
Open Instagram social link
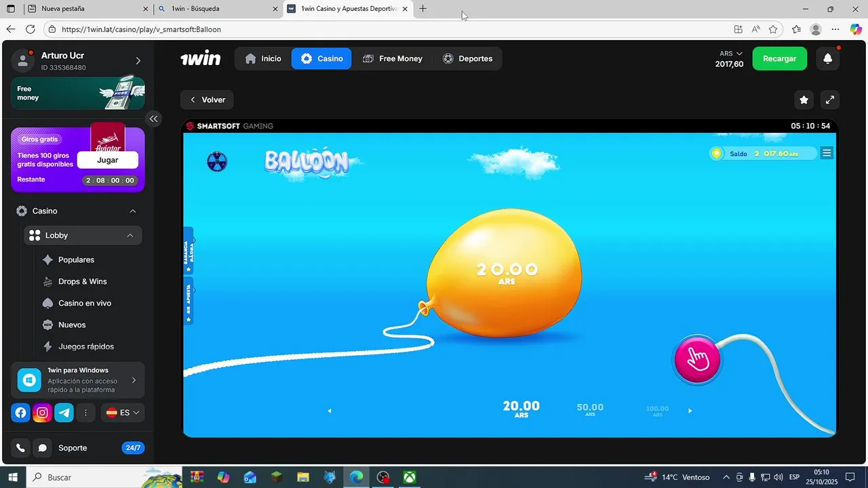(x=43, y=412)
